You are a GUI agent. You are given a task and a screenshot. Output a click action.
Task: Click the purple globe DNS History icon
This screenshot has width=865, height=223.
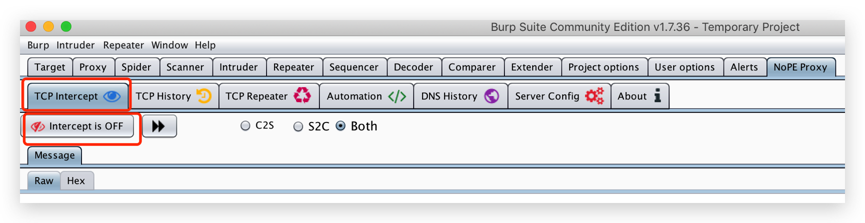[491, 95]
